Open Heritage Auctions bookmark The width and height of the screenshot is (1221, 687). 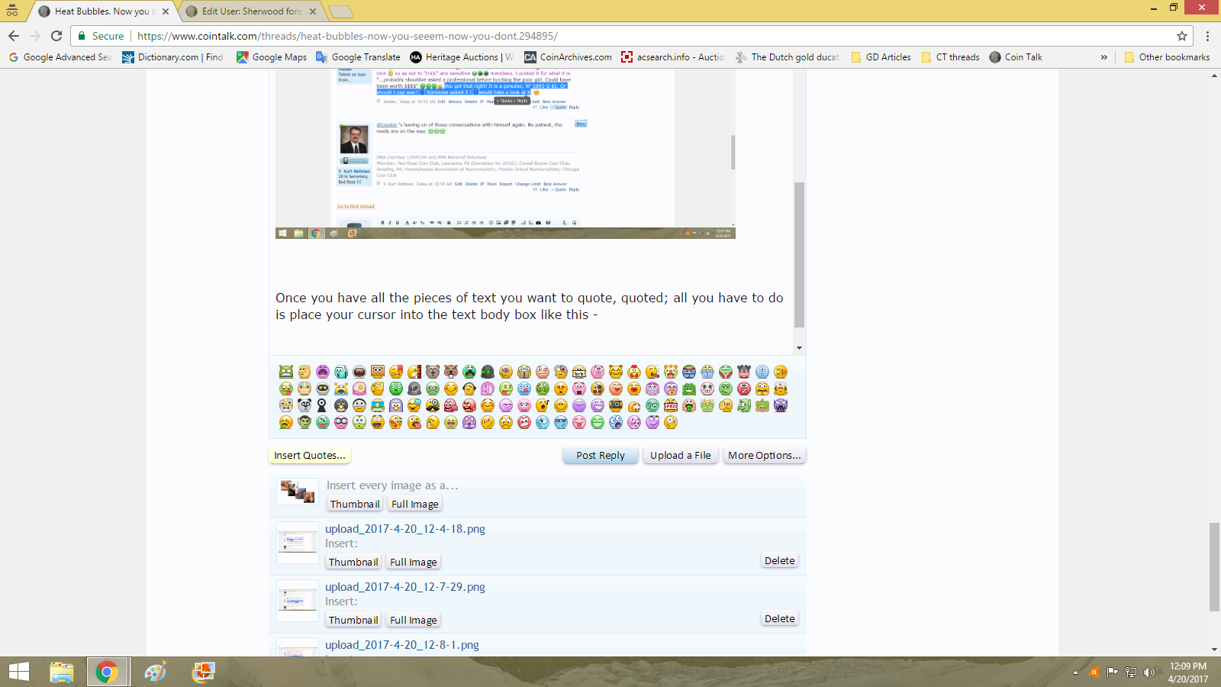pyautogui.click(x=462, y=57)
